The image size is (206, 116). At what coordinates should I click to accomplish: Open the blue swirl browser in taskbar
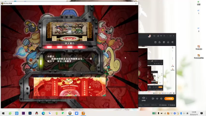(50, 113)
